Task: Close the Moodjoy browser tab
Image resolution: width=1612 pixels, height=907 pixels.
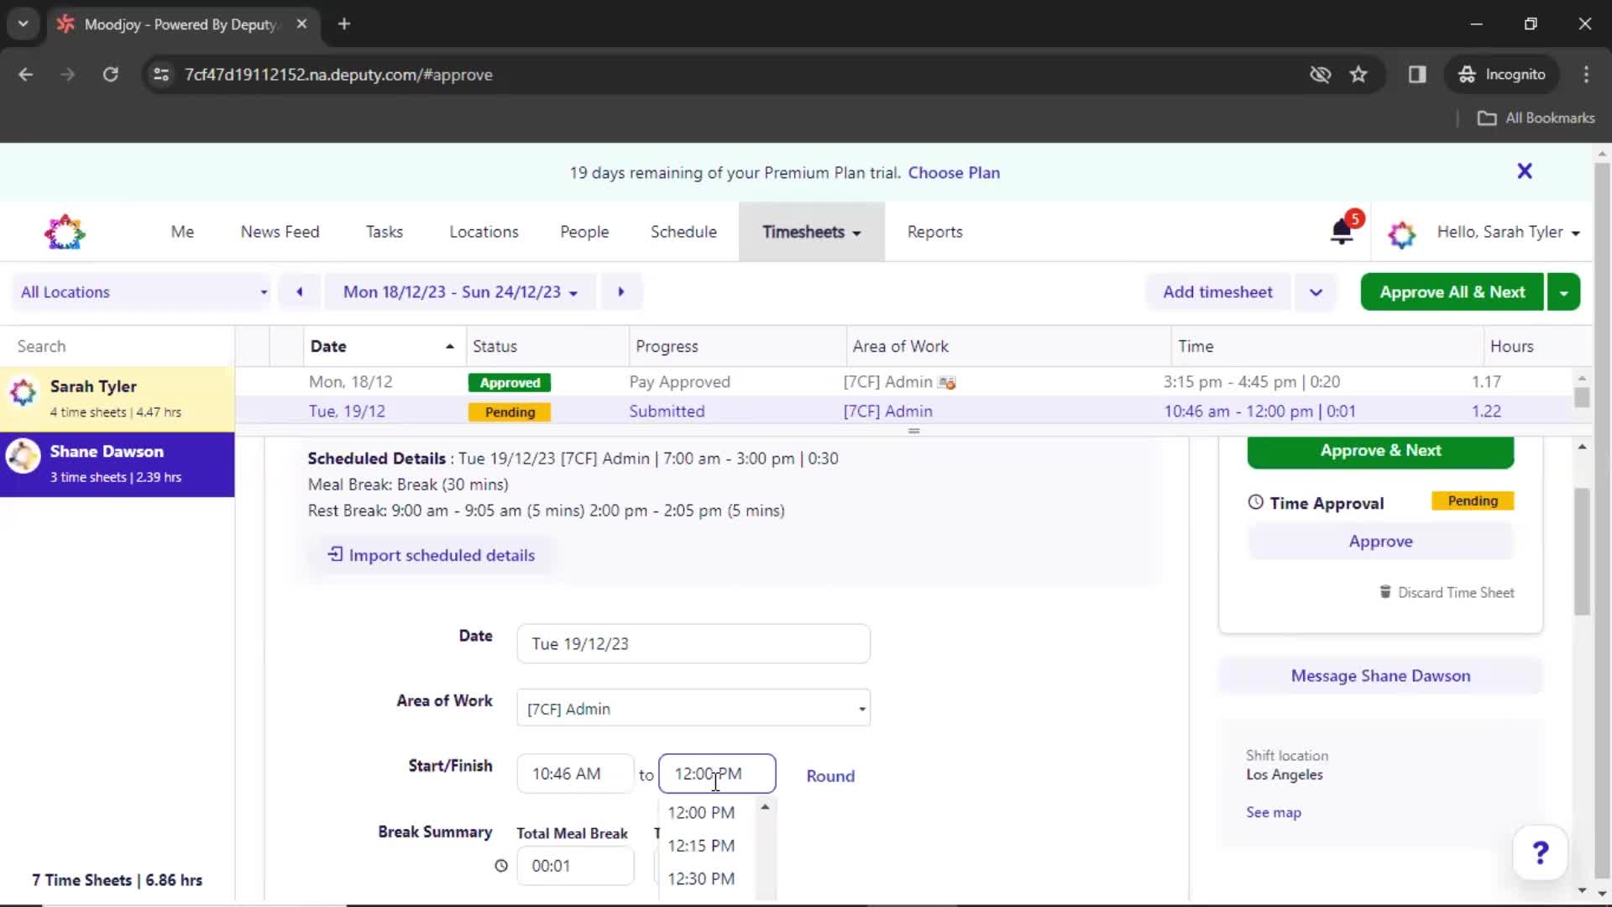Action: (301, 24)
